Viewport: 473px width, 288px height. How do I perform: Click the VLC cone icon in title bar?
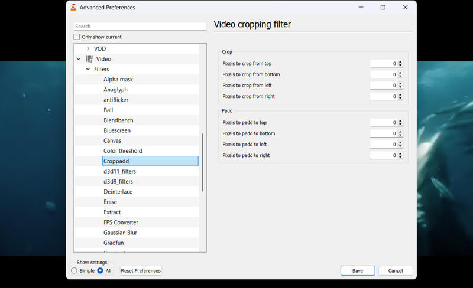73,8
